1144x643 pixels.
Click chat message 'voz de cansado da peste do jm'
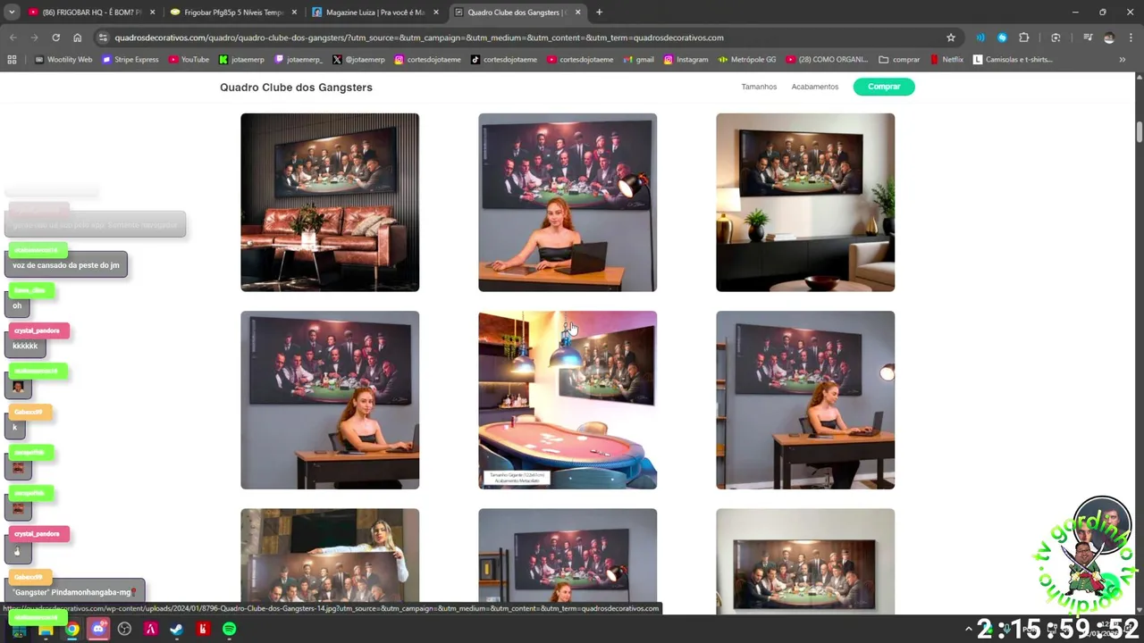(66, 265)
